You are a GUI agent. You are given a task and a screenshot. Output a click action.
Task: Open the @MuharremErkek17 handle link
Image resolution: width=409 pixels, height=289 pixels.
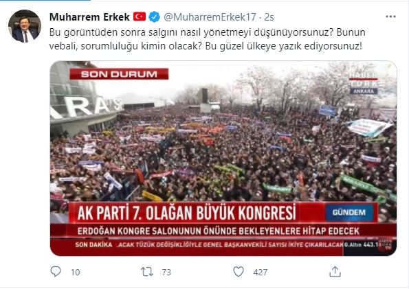coord(210,17)
